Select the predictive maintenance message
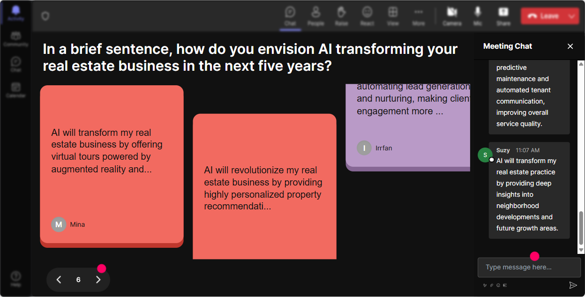The width and height of the screenshot is (585, 297). click(529, 97)
